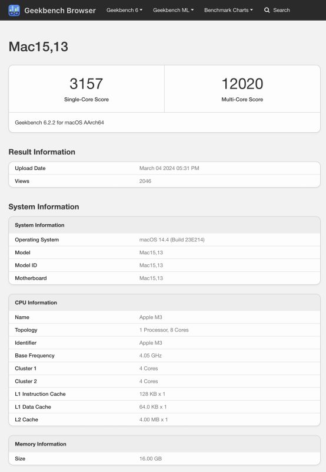The height and width of the screenshot is (472, 326).
Task: Select the Cluster 2 value 4 Cores
Action: click(149, 381)
